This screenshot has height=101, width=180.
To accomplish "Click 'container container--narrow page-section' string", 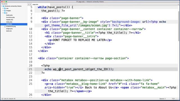I will (x=92, y=58).
